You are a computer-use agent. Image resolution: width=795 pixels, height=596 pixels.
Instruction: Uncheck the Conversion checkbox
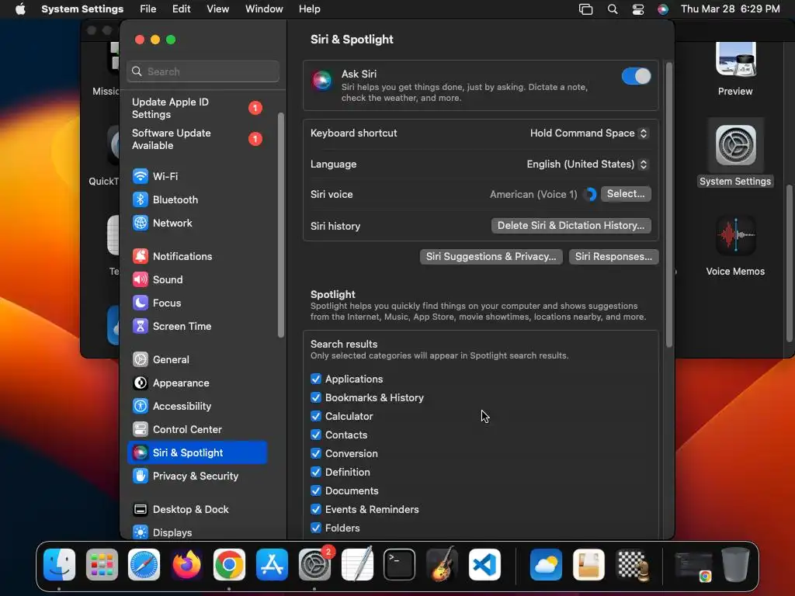(x=316, y=453)
